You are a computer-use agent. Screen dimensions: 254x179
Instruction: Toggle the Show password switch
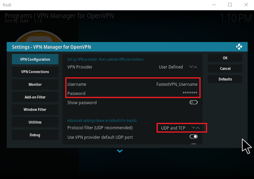click(x=194, y=103)
